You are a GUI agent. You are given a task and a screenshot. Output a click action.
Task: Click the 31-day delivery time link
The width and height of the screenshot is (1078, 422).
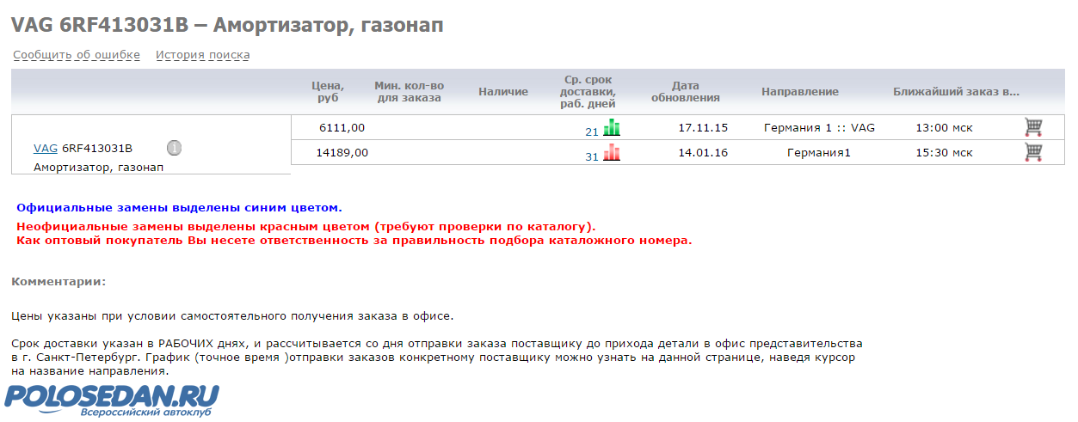[x=591, y=156]
